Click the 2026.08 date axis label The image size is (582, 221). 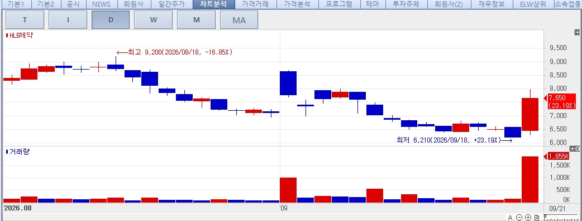[18, 208]
